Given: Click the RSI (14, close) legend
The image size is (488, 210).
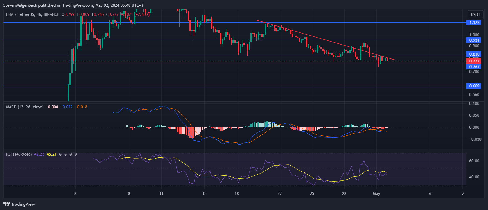Looking at the screenshot, I should [19, 154].
